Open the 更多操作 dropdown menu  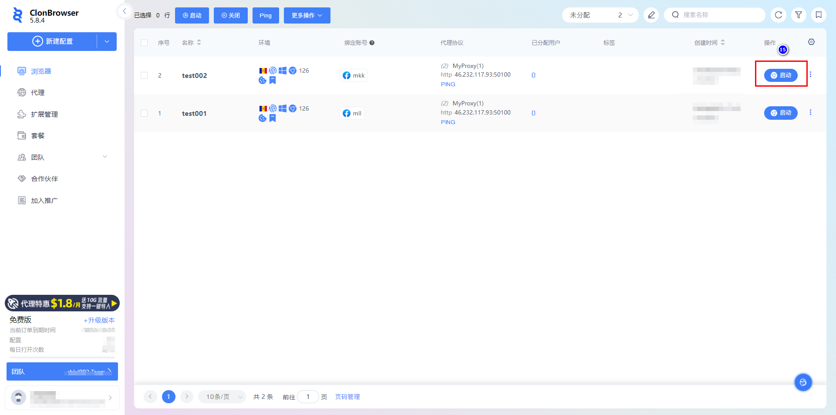[307, 16]
